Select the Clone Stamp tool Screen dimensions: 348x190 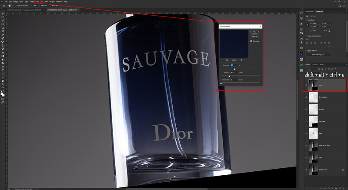tap(3, 45)
